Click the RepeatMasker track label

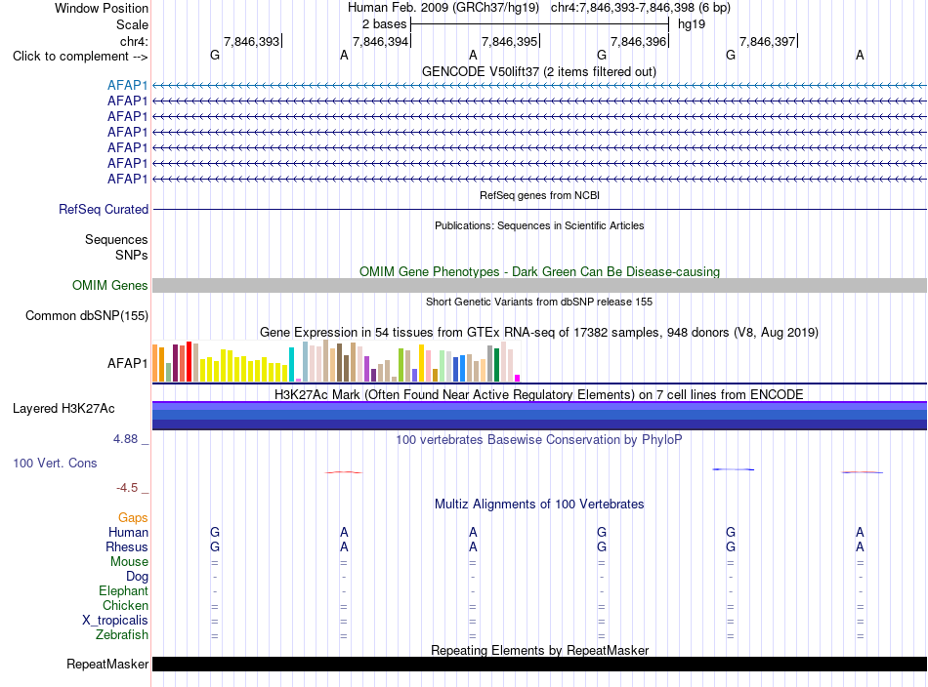(x=107, y=664)
